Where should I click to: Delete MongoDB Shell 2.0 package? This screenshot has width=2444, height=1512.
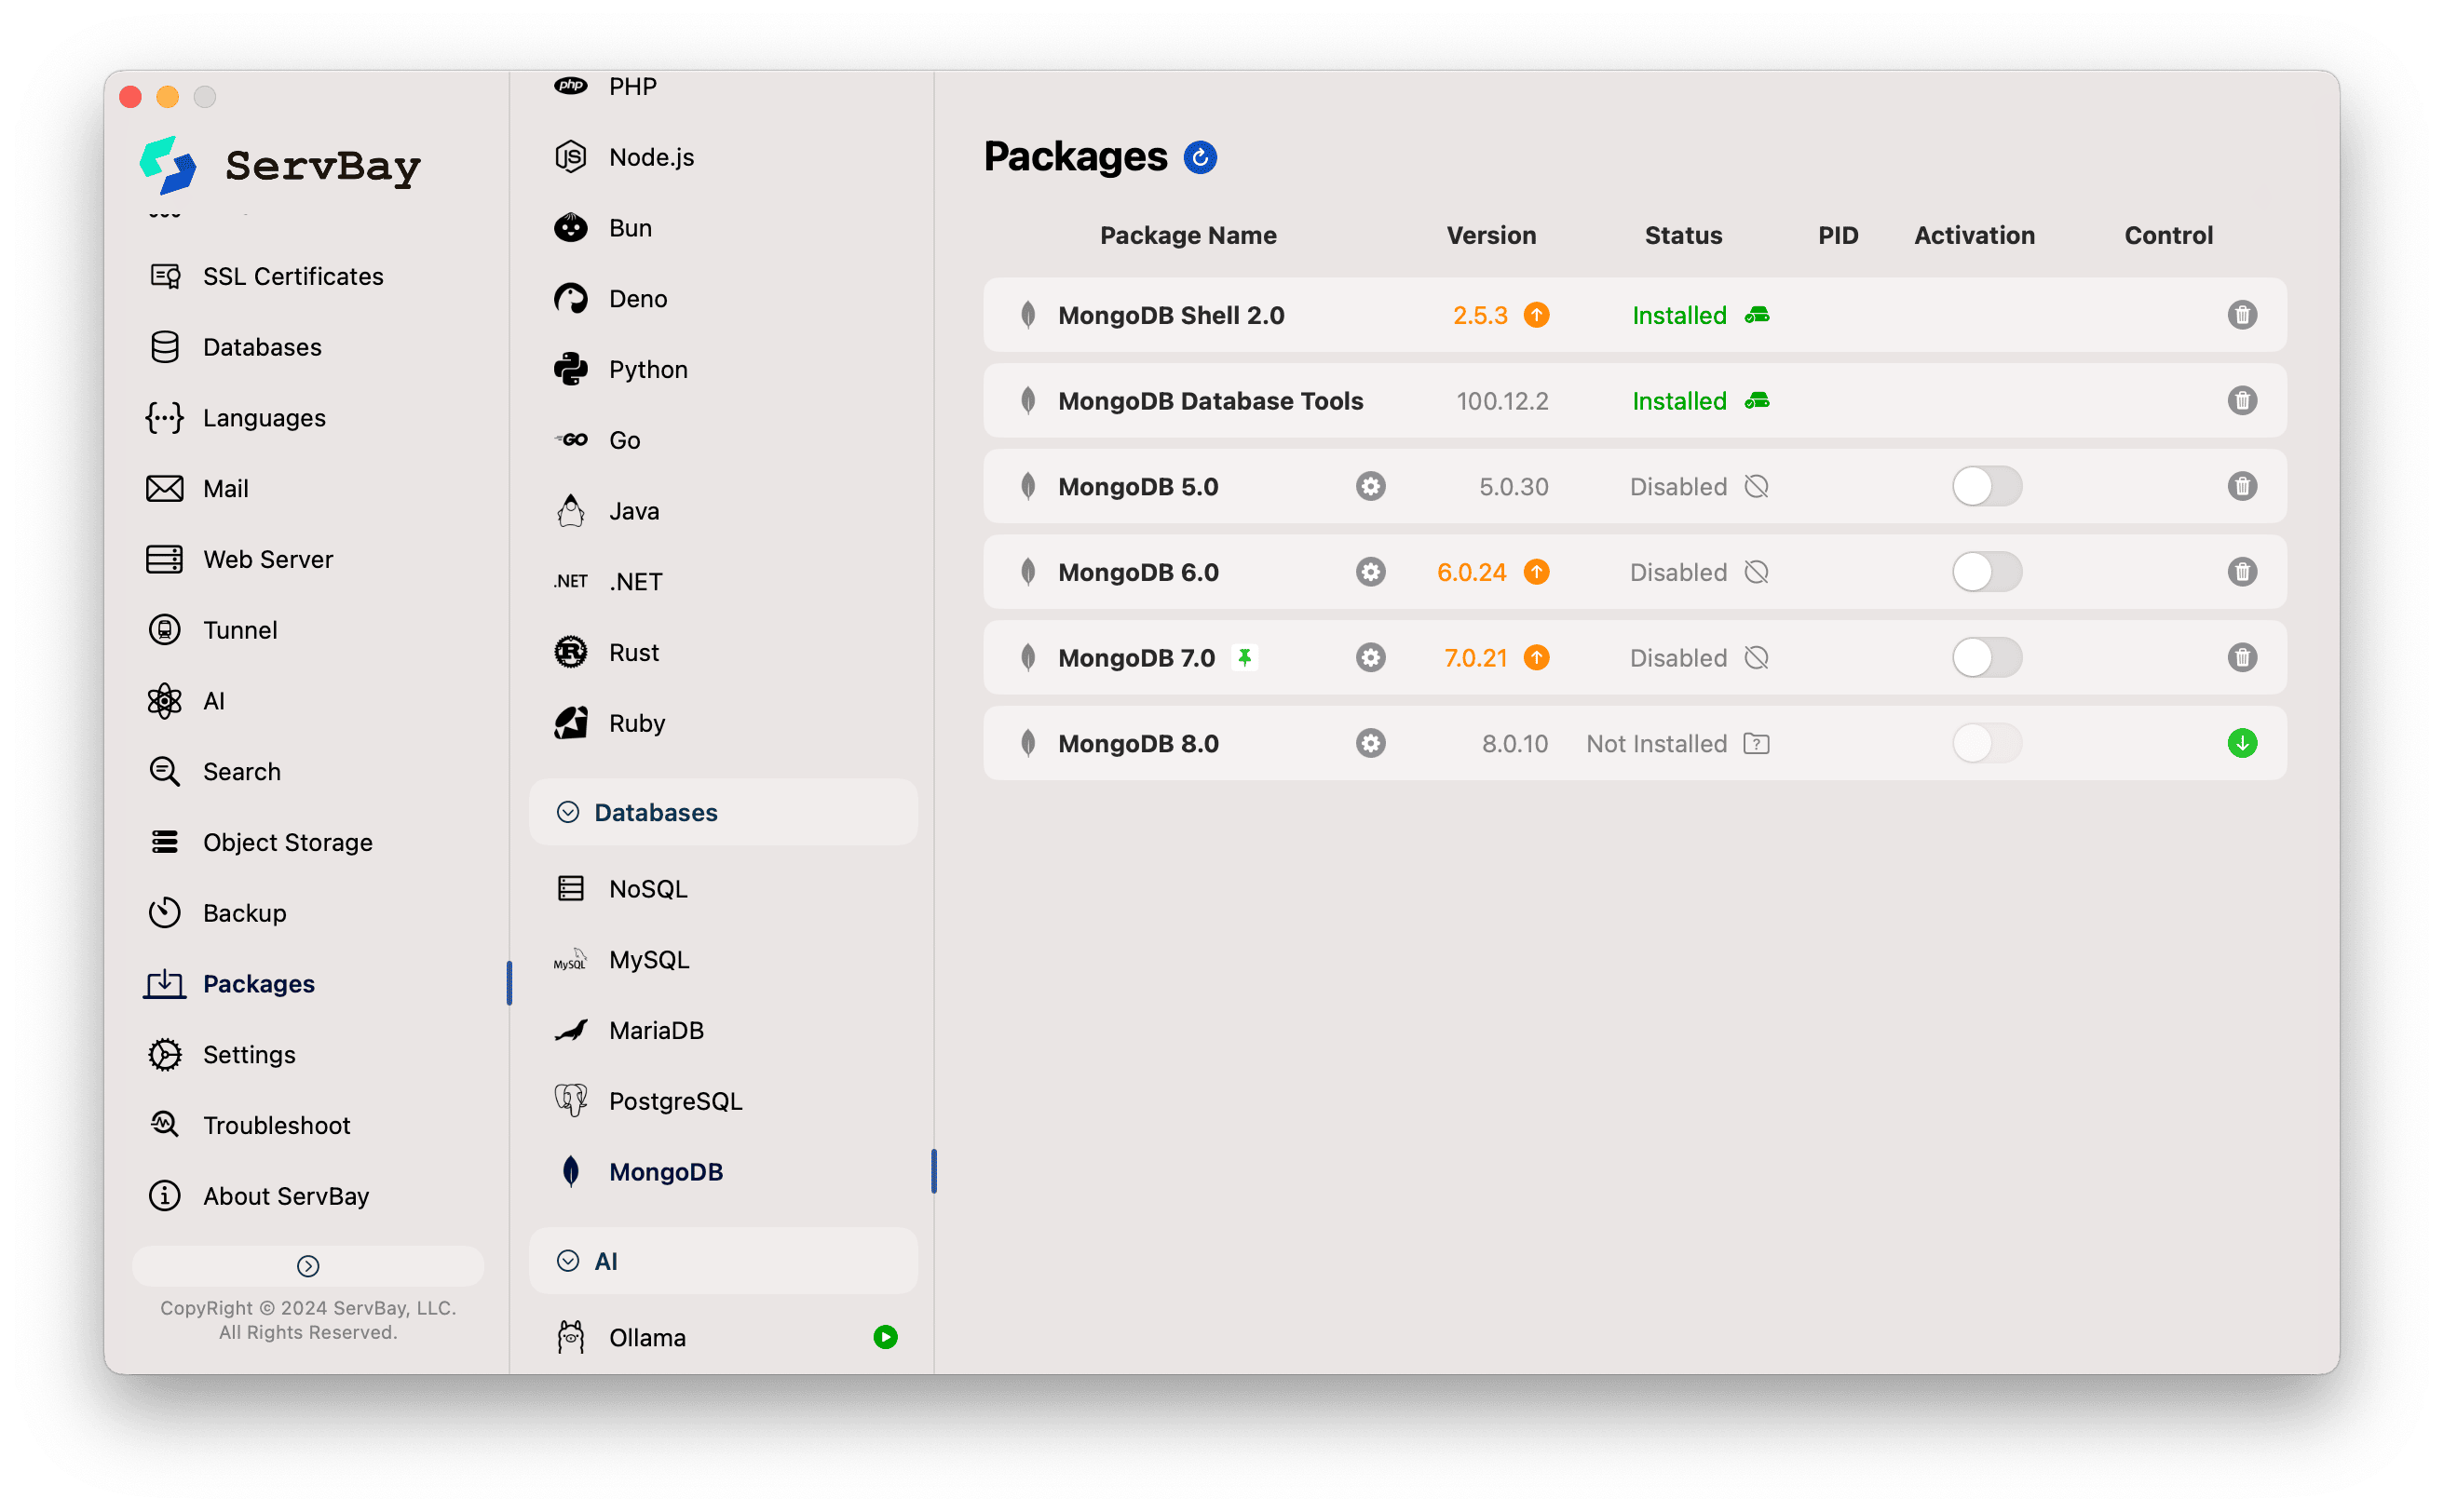[2242, 315]
